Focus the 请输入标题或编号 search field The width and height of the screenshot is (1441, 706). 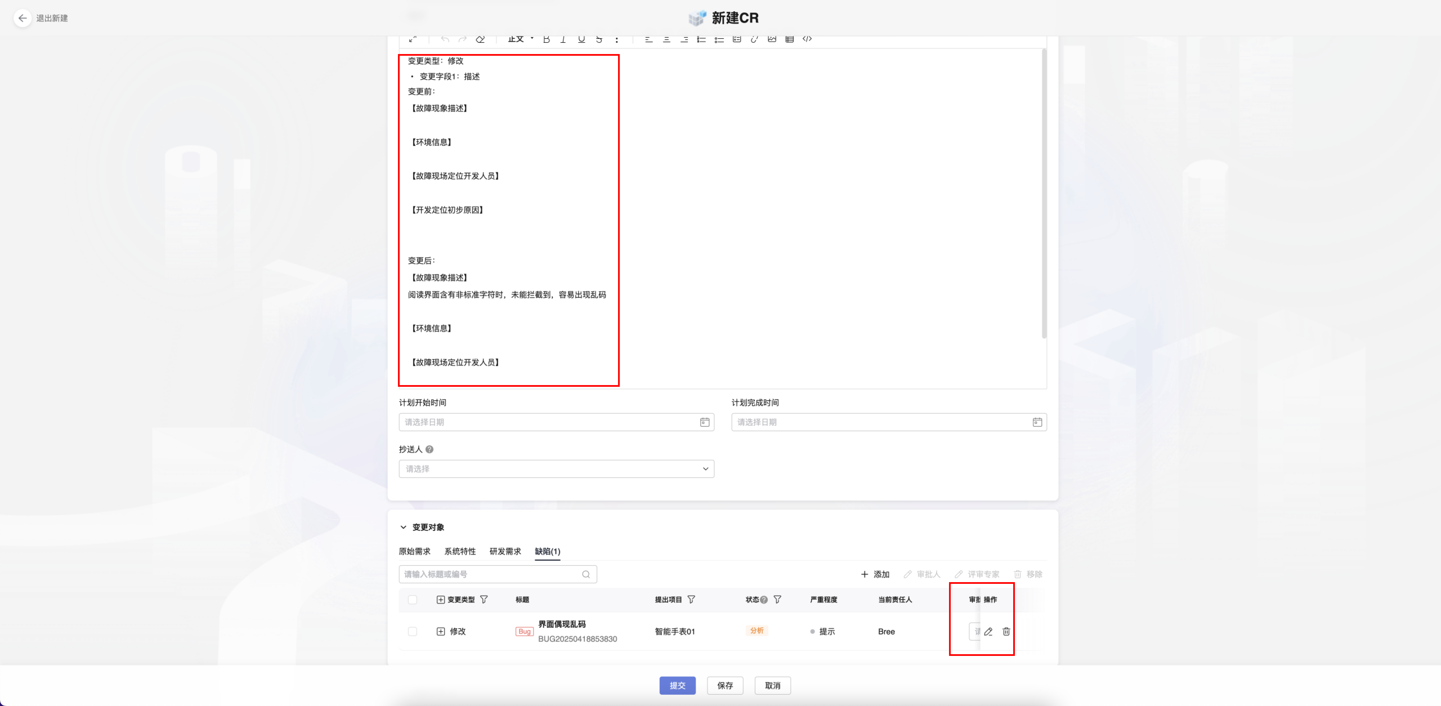click(x=497, y=575)
